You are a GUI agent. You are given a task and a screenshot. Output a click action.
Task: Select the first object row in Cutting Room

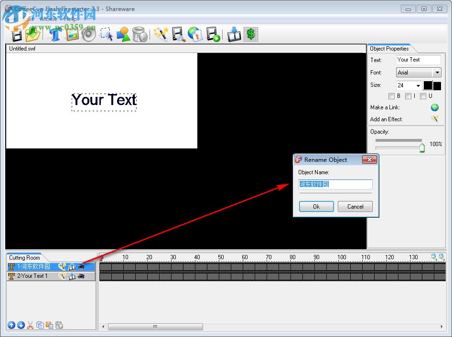51,267
